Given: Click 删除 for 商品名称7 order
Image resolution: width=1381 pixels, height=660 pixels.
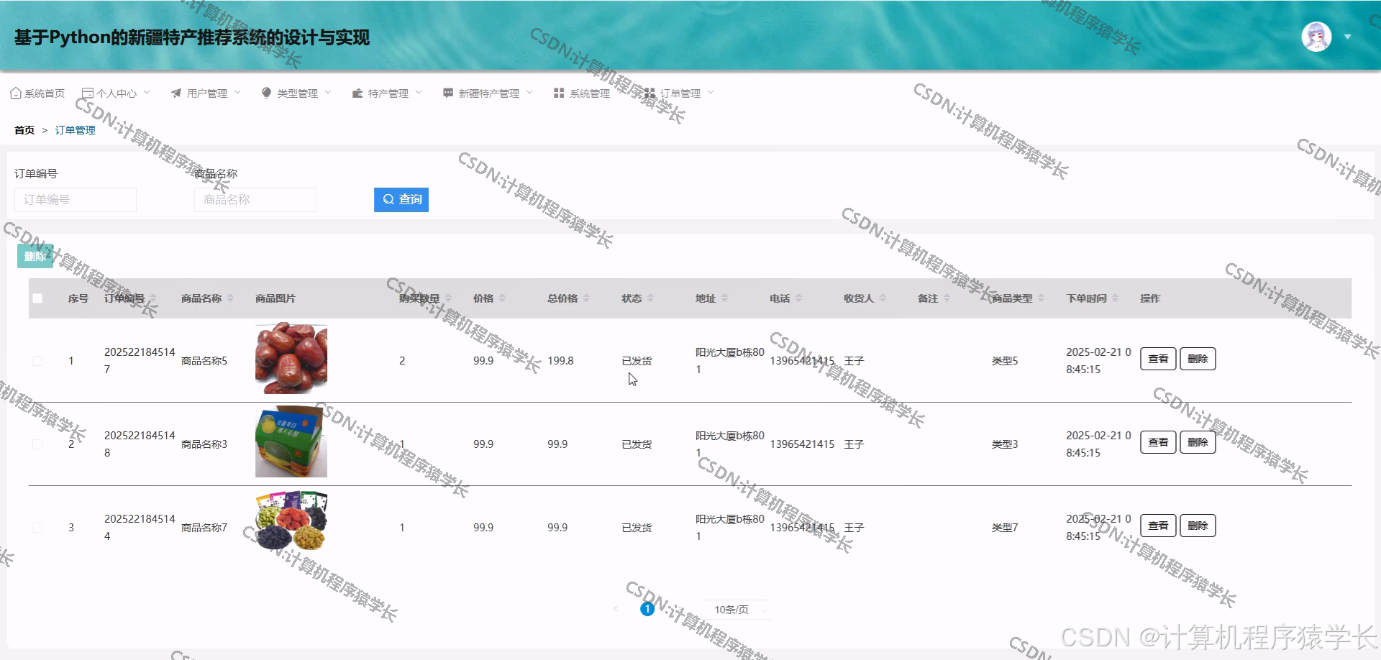Looking at the screenshot, I should tap(1198, 526).
